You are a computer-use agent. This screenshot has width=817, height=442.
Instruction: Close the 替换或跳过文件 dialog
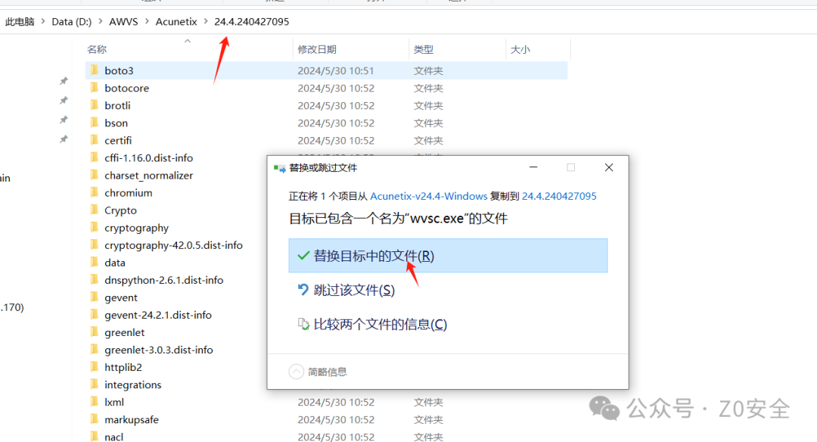(x=608, y=167)
